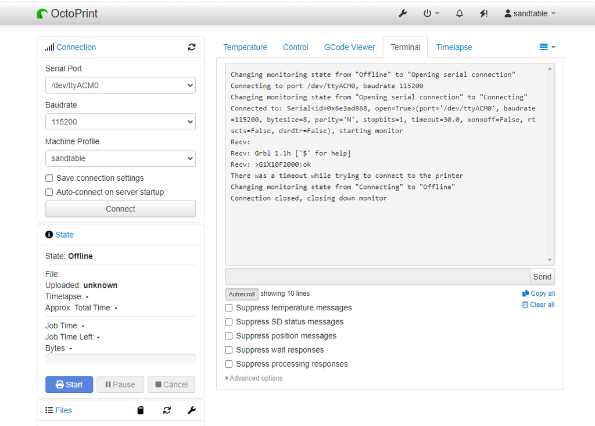This screenshot has height=426, width=595.
Task: Open the Serial Port dropdown
Action: click(x=121, y=85)
